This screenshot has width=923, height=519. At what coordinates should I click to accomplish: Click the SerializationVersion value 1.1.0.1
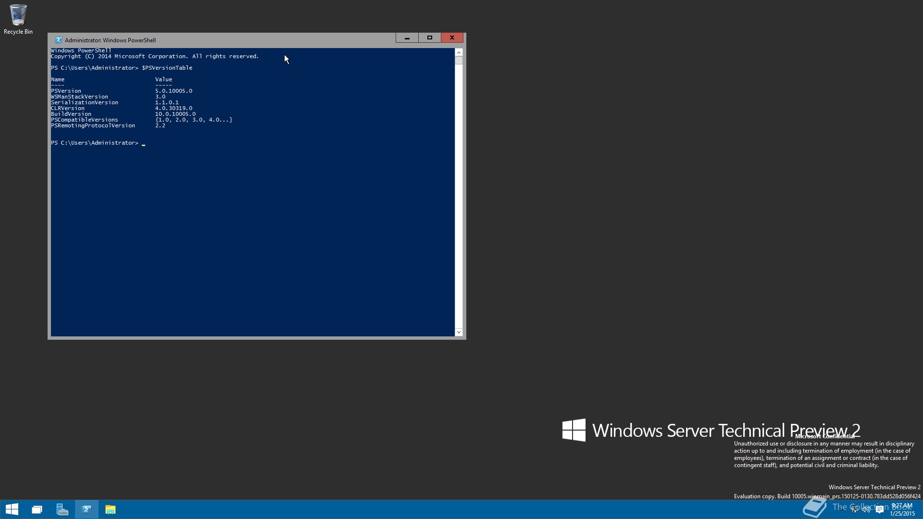167,102
